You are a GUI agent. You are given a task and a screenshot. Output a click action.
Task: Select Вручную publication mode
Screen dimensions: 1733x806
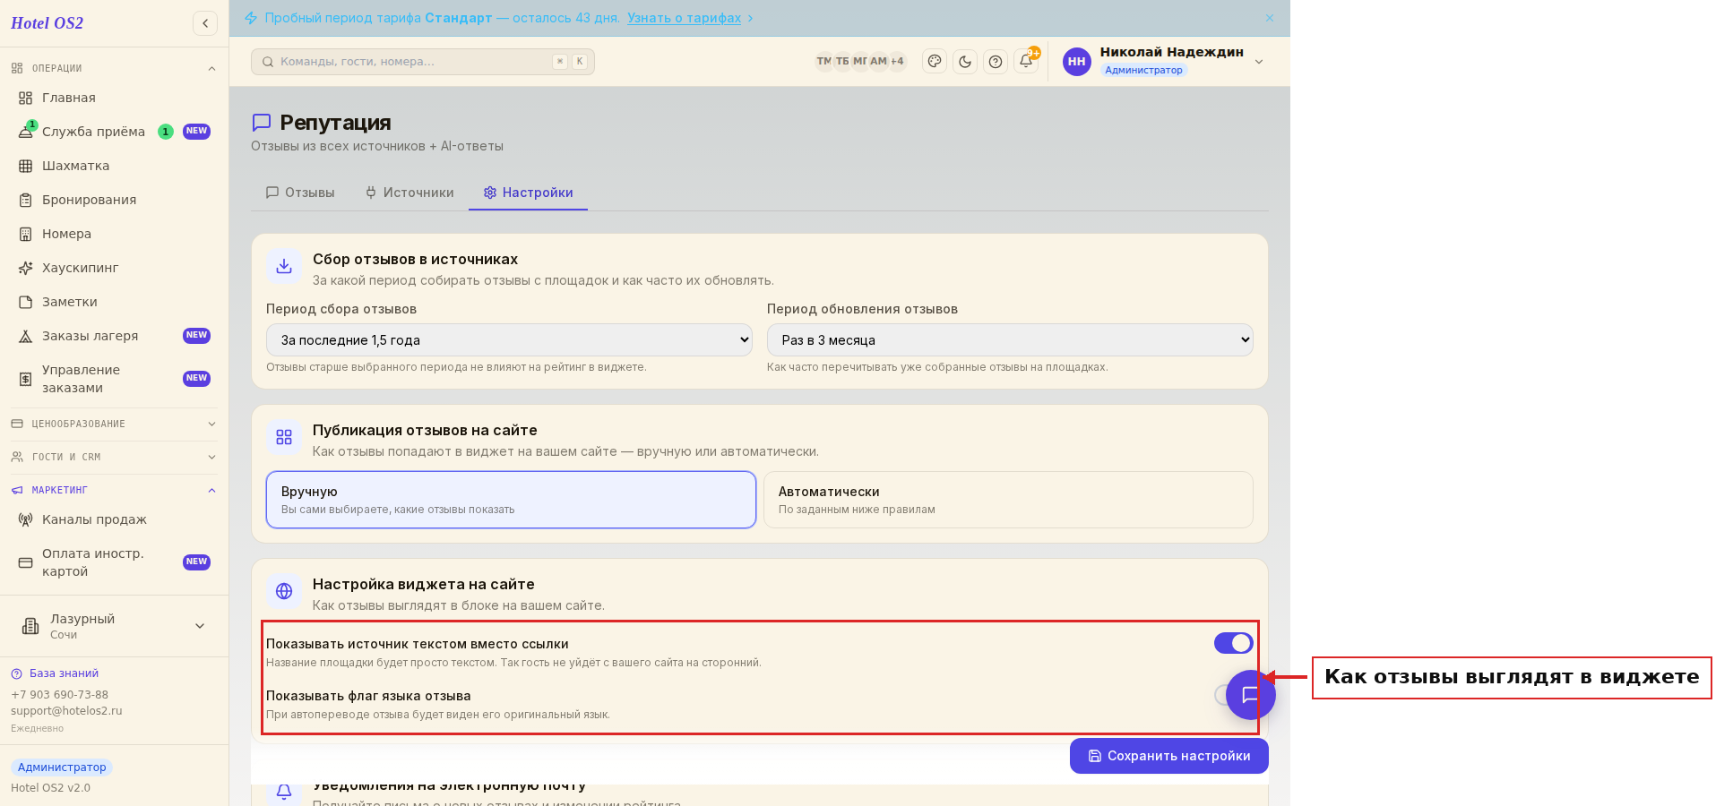[x=511, y=500]
